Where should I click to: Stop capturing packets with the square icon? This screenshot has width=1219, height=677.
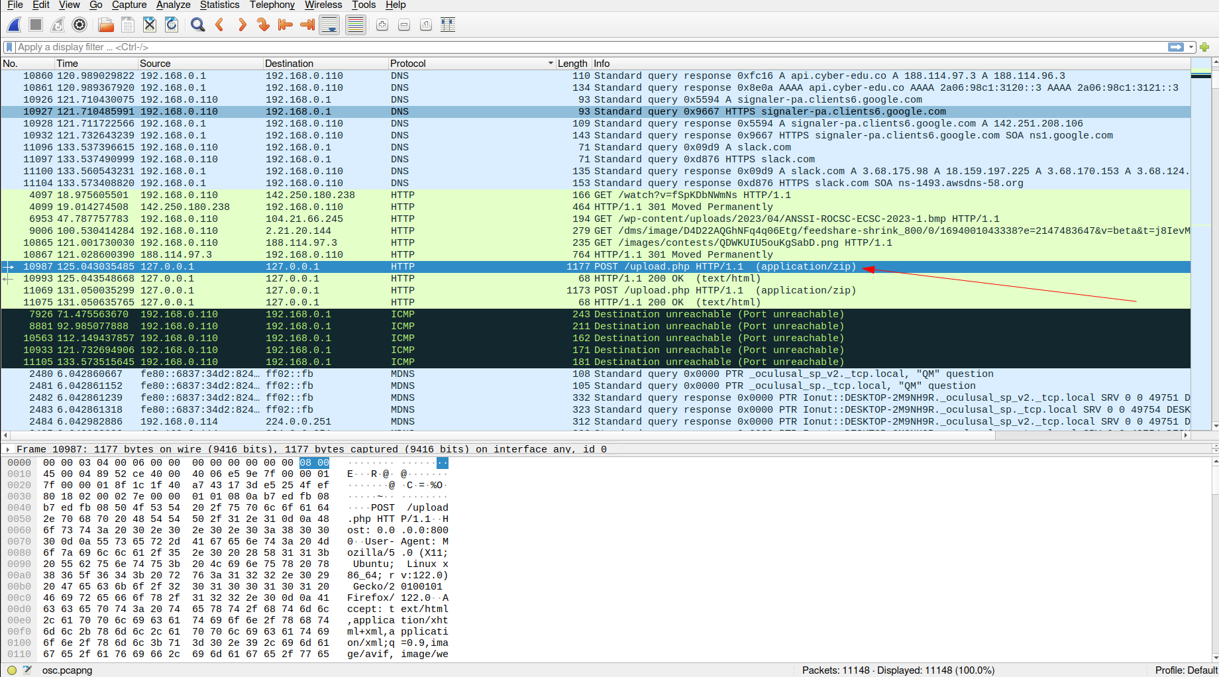point(36,25)
